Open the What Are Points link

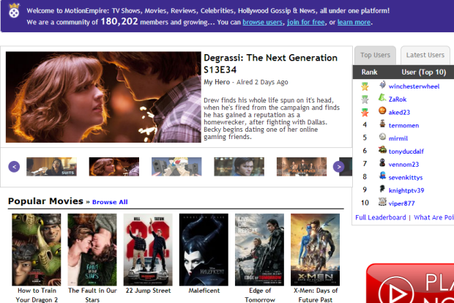(x=433, y=217)
